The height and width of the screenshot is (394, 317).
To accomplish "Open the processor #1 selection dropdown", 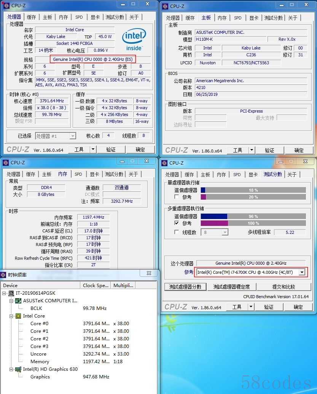I will point(73,136).
